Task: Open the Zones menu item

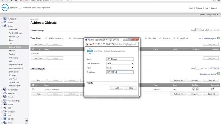Action: pos(11,40)
